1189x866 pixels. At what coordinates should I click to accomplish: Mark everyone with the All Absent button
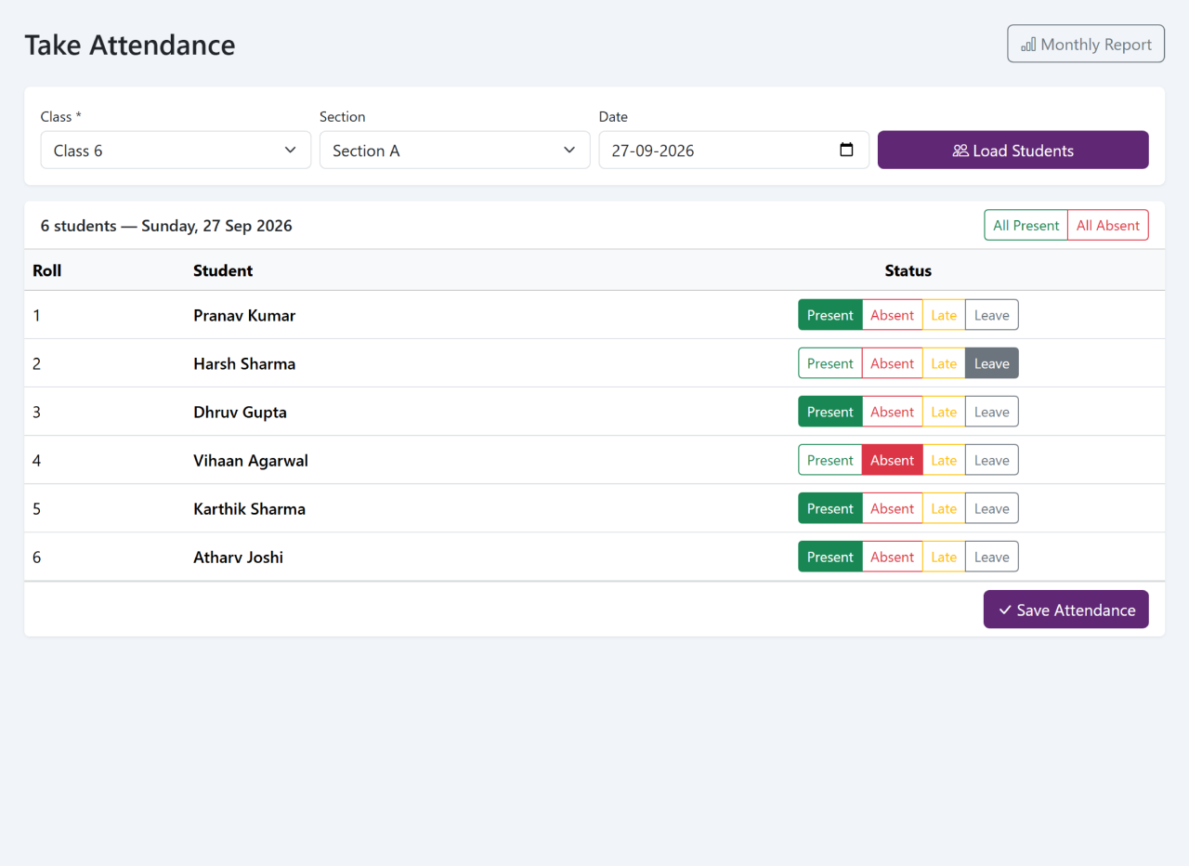[x=1108, y=225]
